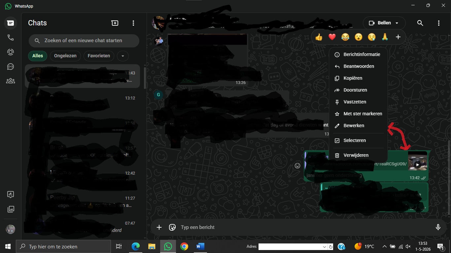Viewport: 451px width, 253px height.
Task: Open the Calls section in sidebar
Action: 11,38
